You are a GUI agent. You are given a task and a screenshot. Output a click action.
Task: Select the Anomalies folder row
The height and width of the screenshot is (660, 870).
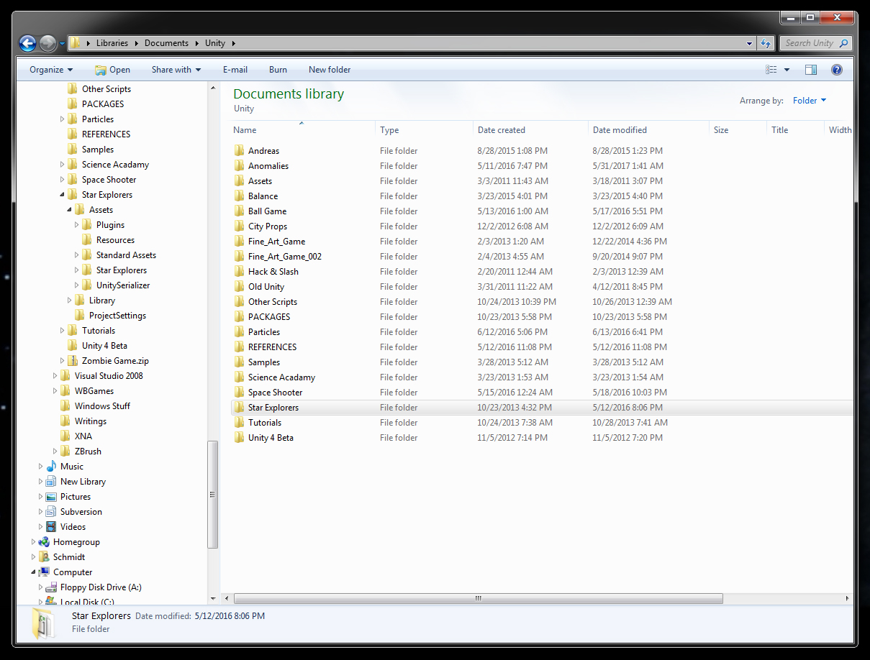coord(541,166)
